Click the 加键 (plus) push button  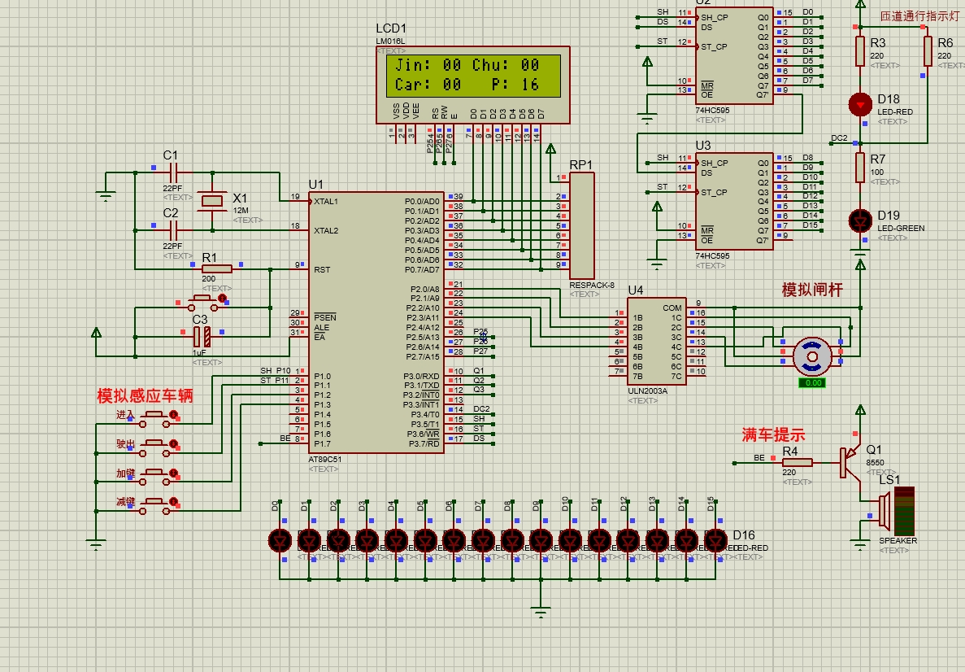(154, 478)
